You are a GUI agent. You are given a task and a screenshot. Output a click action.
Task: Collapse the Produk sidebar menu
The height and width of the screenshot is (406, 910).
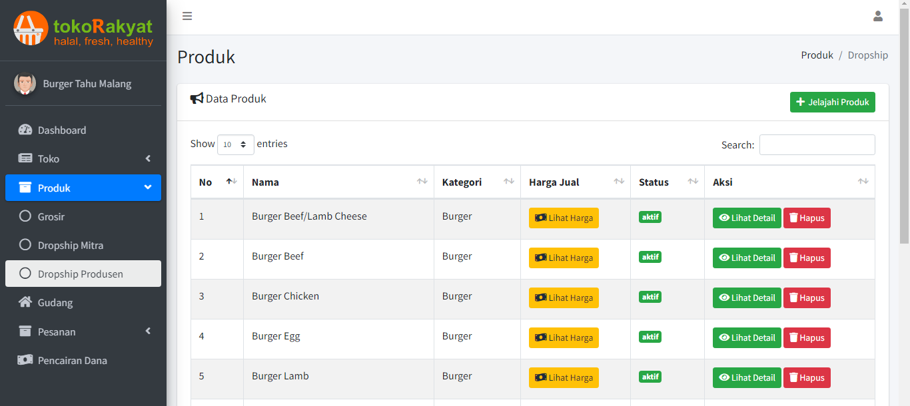[x=83, y=188]
